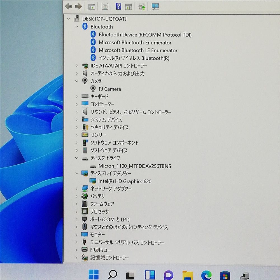Select the FJ Camera device
This screenshot has width=280, height=280.
point(110,89)
